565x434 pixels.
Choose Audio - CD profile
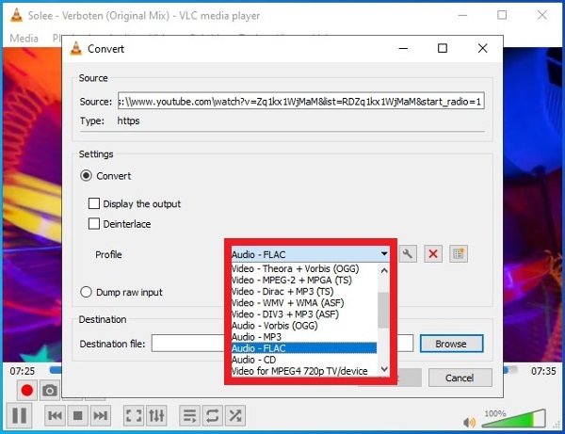click(x=304, y=360)
